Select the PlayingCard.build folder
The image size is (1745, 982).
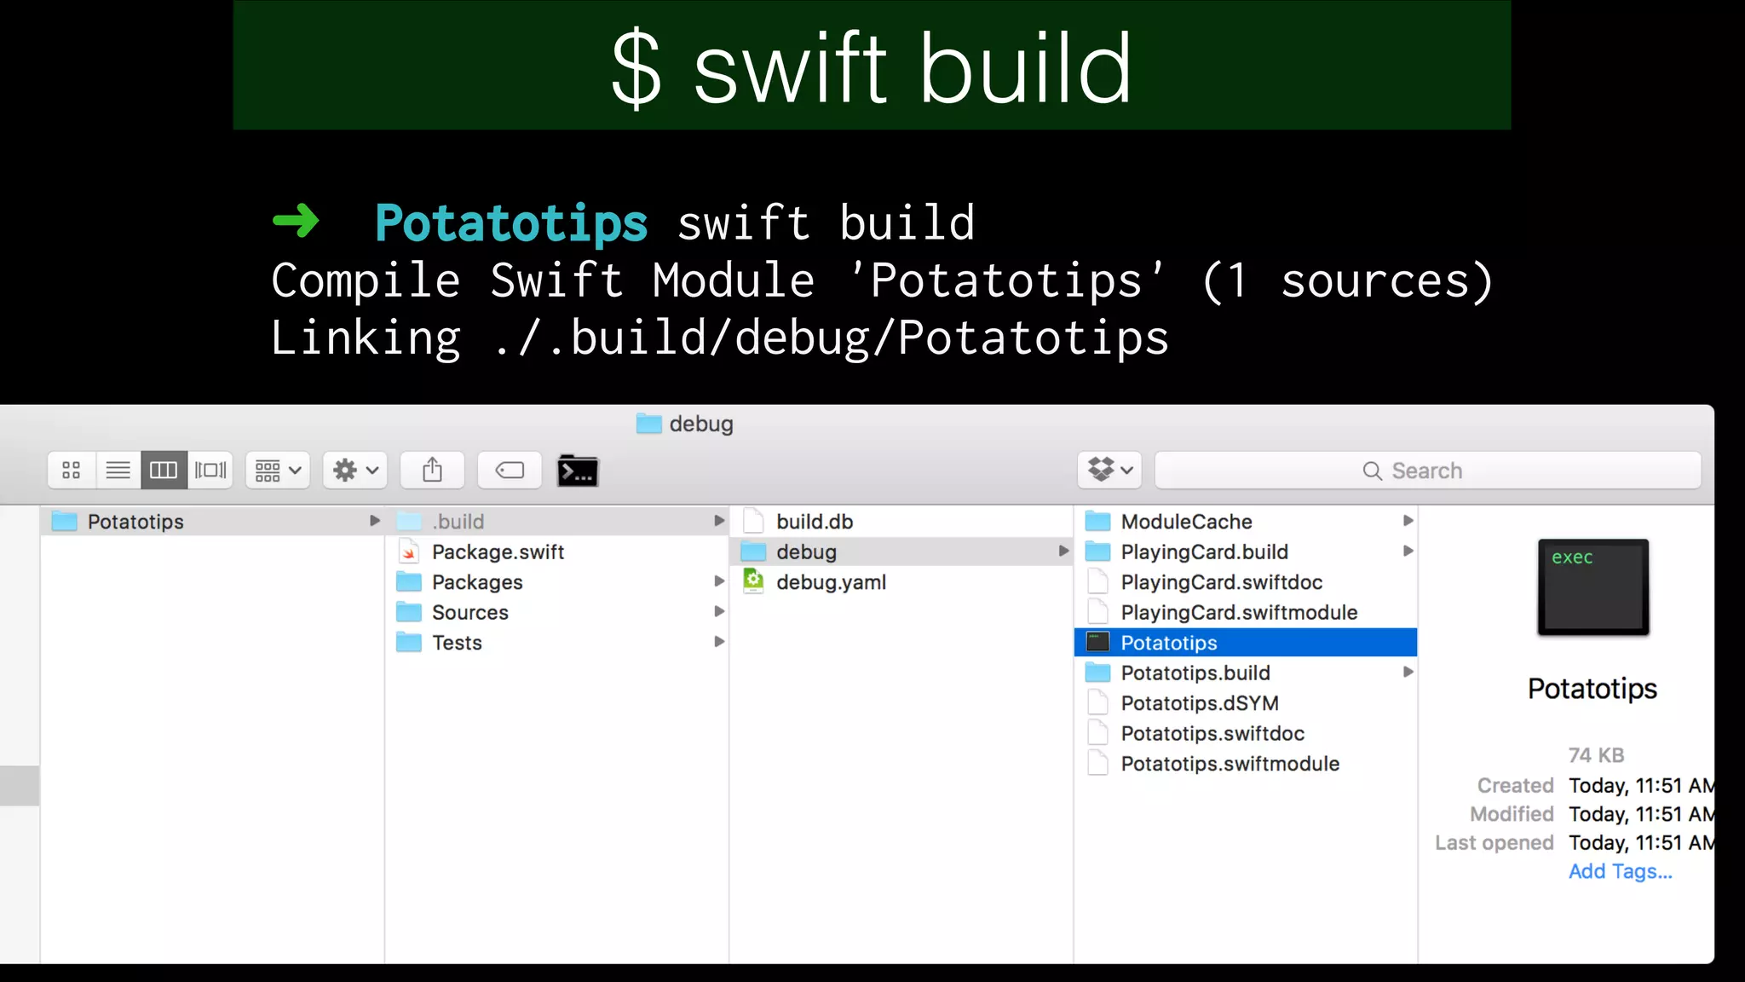pyautogui.click(x=1246, y=552)
